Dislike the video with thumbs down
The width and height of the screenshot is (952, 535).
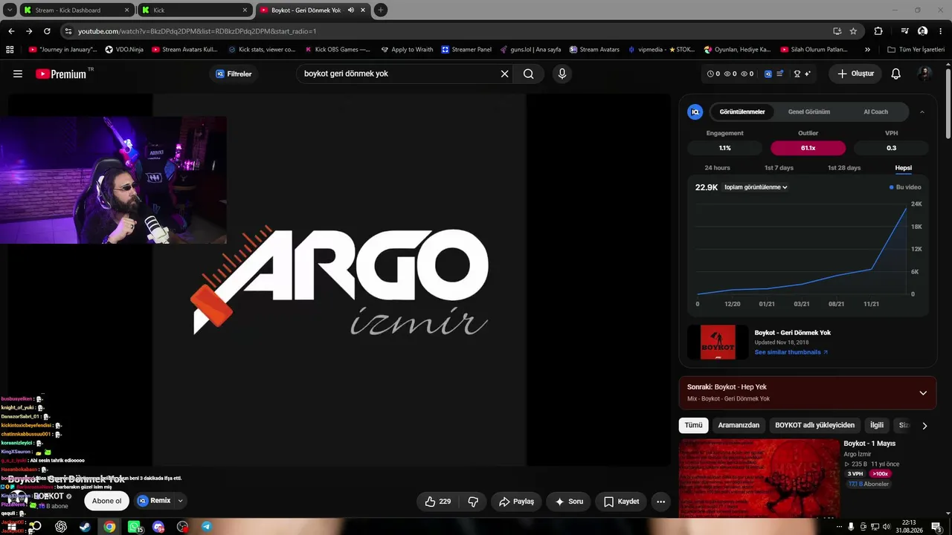473,502
